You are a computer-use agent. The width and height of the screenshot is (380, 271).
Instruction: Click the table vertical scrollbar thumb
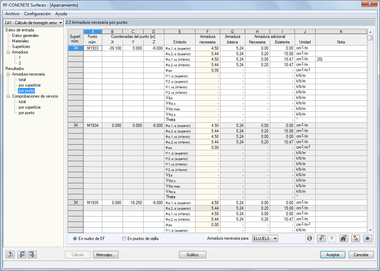pos(370,38)
